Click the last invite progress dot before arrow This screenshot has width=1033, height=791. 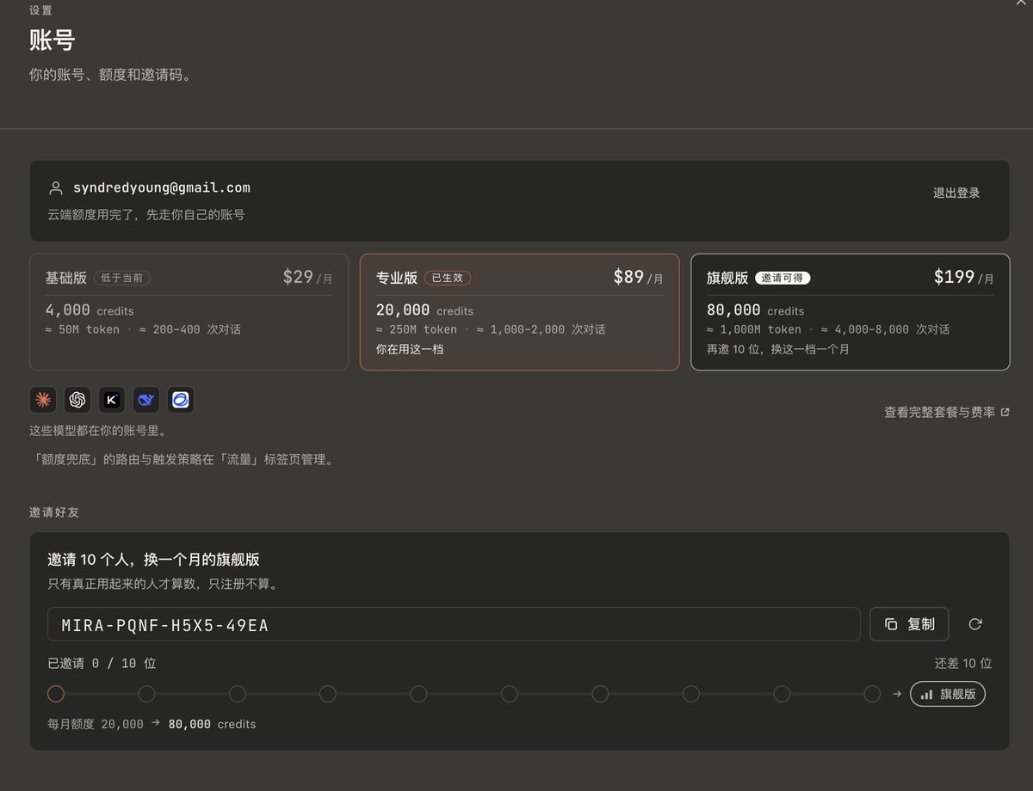[x=872, y=694]
